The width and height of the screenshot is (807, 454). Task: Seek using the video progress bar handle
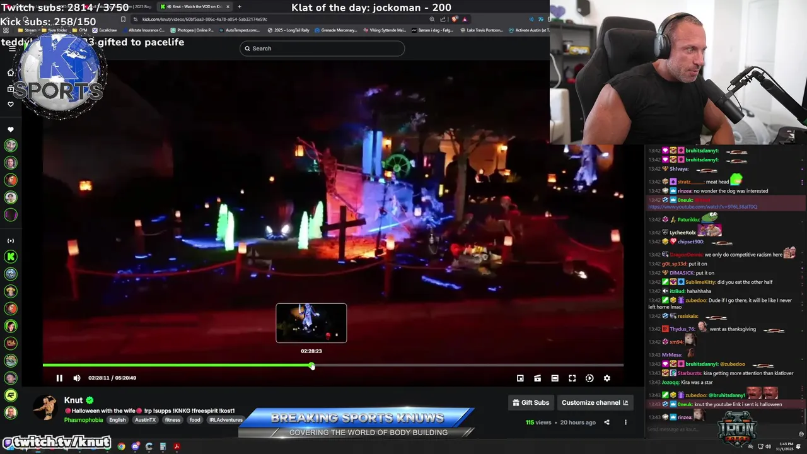[312, 366]
